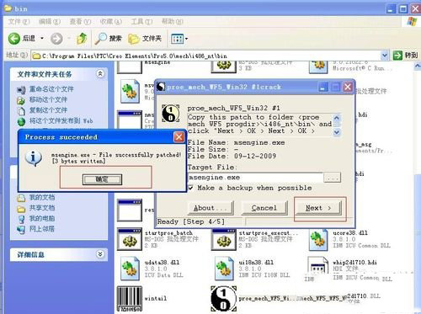Image resolution: width=421 pixels, height=314 pixels.
Task: Go up one folder level icon
Action: click(x=82, y=39)
